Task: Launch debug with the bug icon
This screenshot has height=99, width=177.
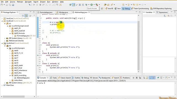Action: [86, 5]
